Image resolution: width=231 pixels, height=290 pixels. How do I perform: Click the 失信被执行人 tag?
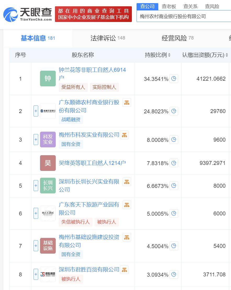click(75, 222)
